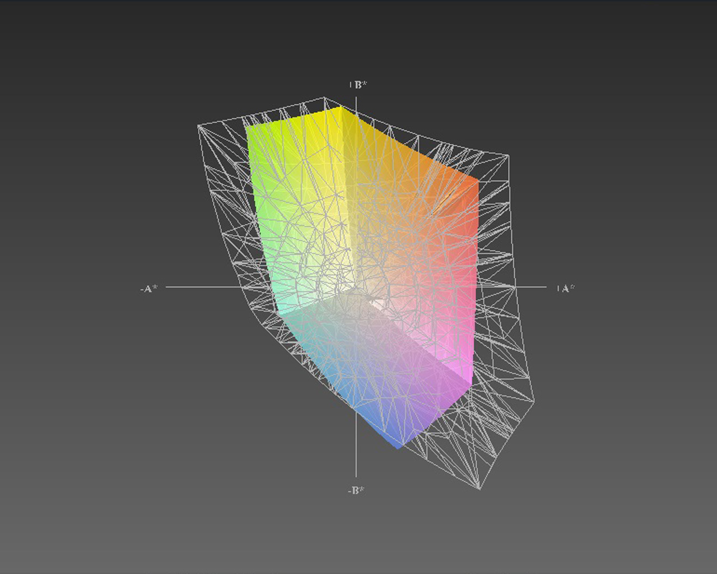Screen dimensions: 717x574
Task: Click the -B* axis label
Action: tap(356, 490)
